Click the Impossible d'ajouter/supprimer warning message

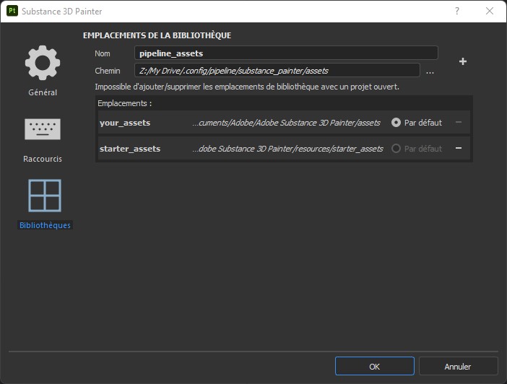(x=247, y=87)
